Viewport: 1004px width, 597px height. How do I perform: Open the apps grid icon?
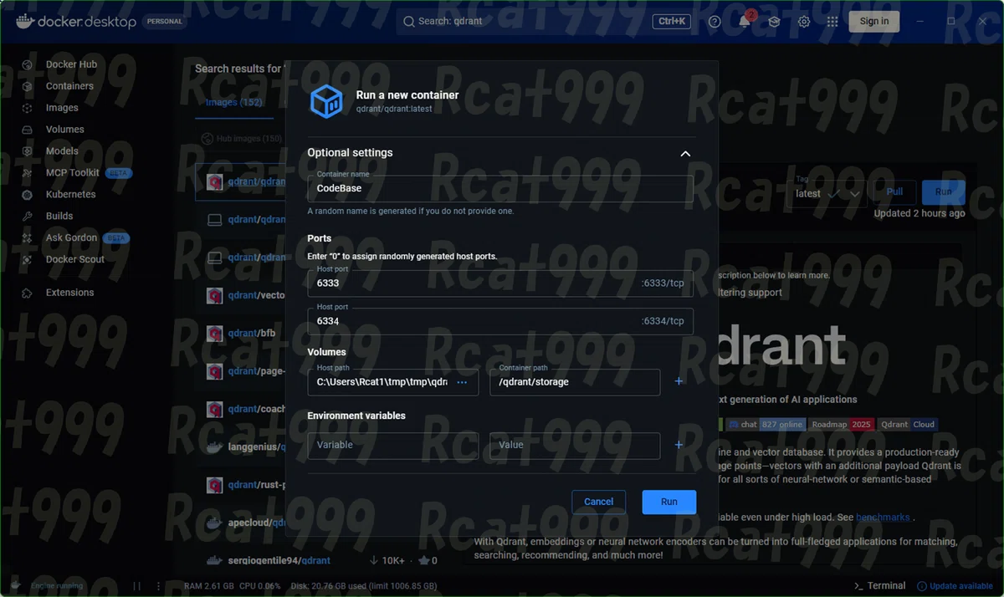pyautogui.click(x=832, y=22)
